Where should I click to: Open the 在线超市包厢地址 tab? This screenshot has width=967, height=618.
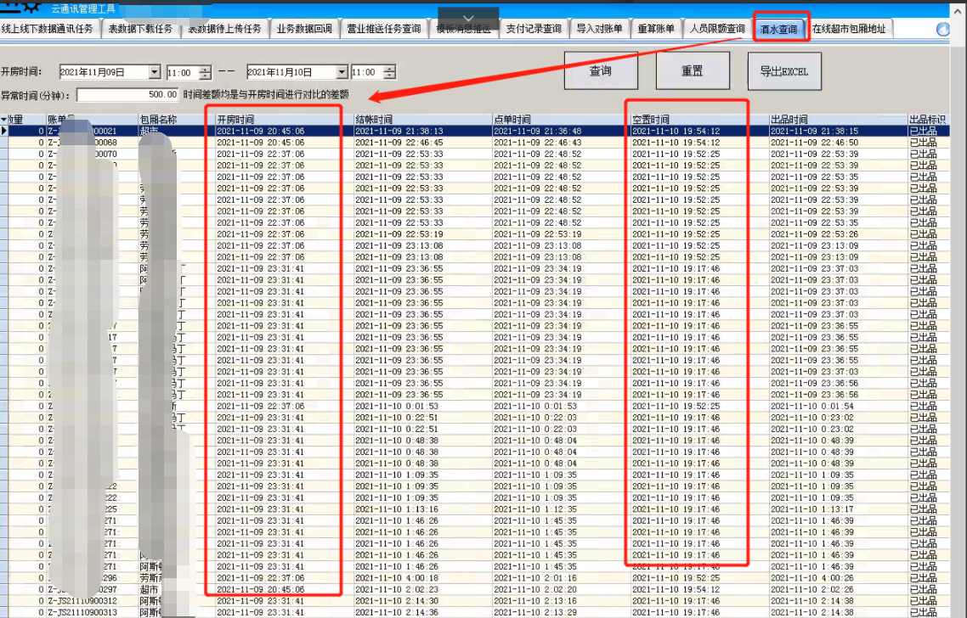coord(849,29)
